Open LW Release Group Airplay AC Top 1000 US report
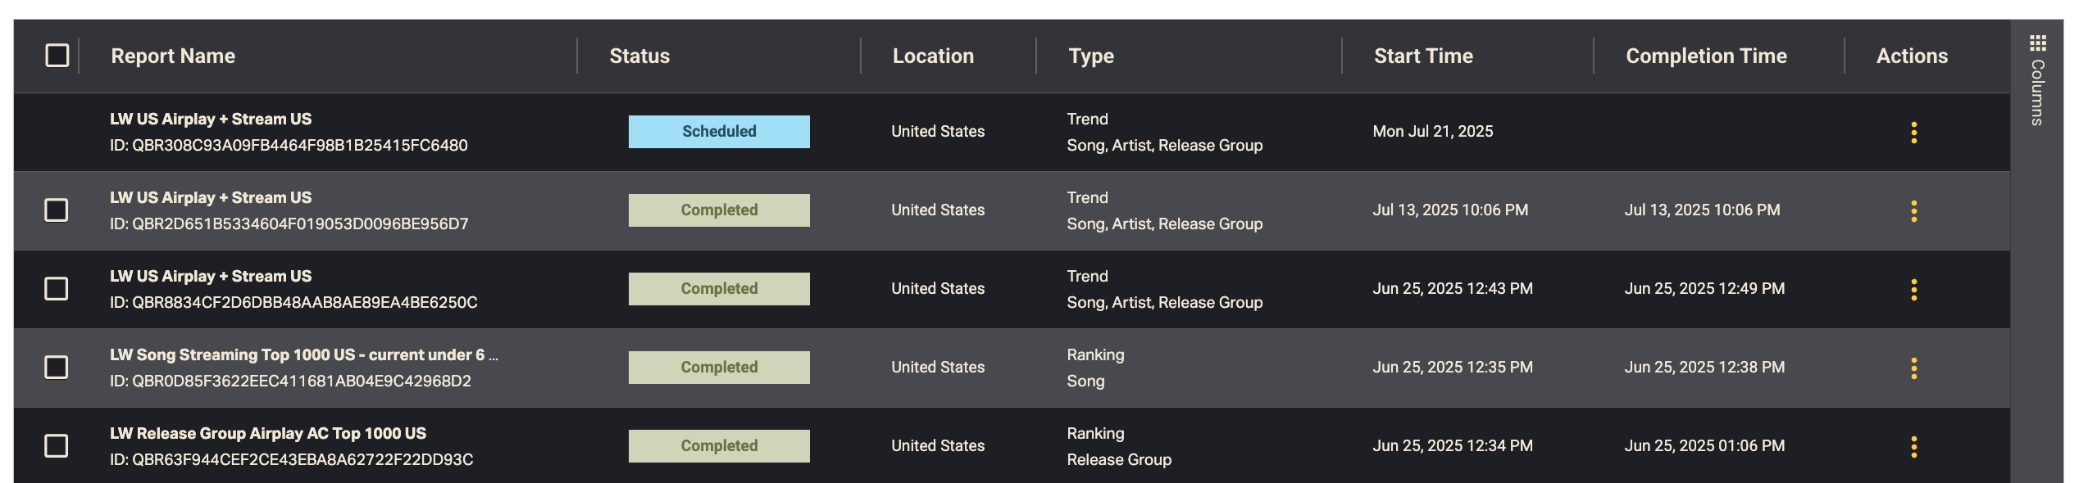This screenshot has height=483, width=2079. tap(268, 433)
